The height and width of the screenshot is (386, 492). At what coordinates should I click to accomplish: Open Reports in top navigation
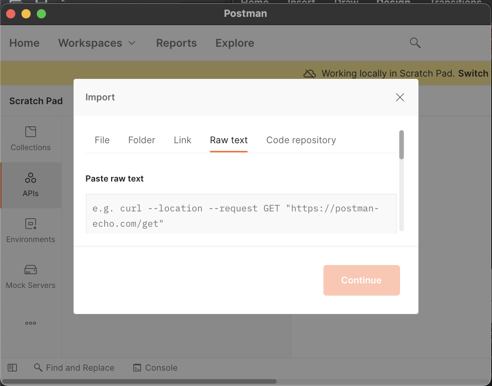[x=177, y=43]
